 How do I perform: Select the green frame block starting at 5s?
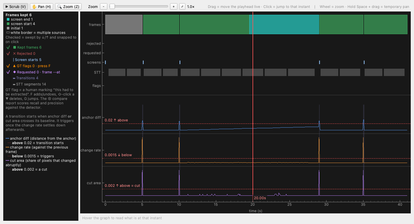[x=161, y=24]
